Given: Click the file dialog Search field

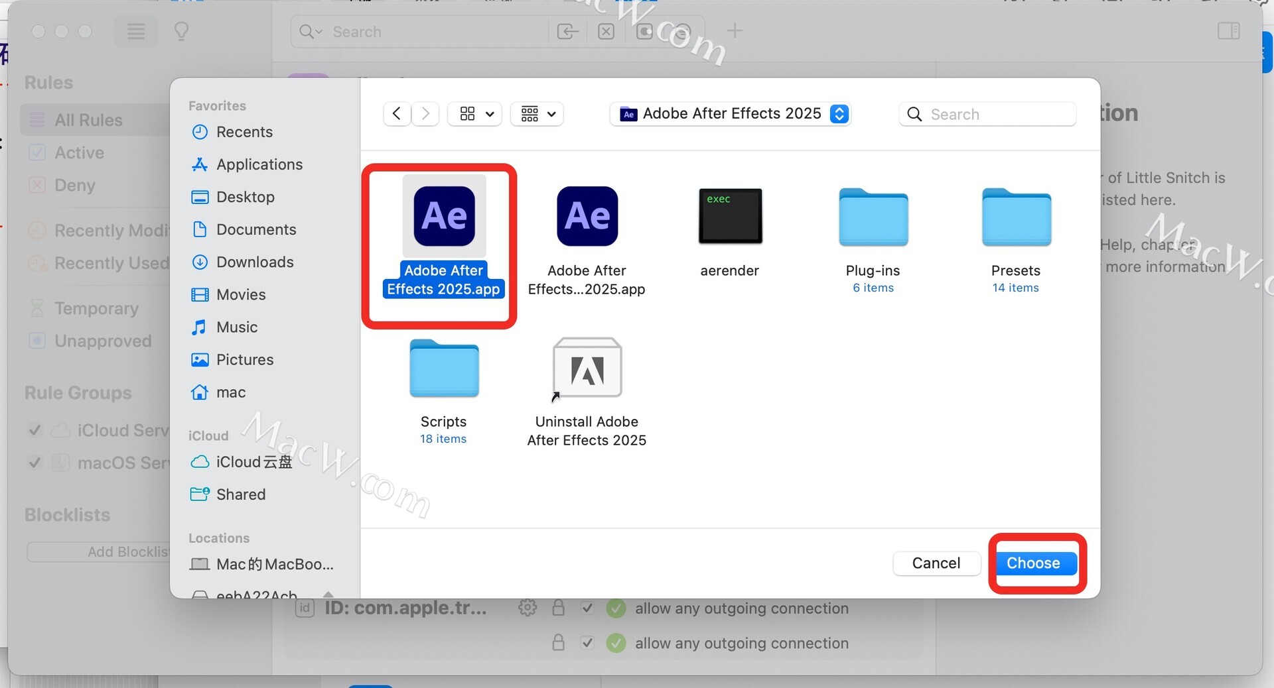Looking at the screenshot, I should [988, 114].
